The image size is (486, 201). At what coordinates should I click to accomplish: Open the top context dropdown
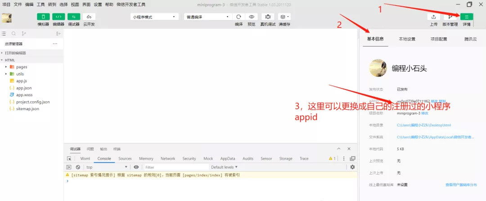tap(106, 167)
